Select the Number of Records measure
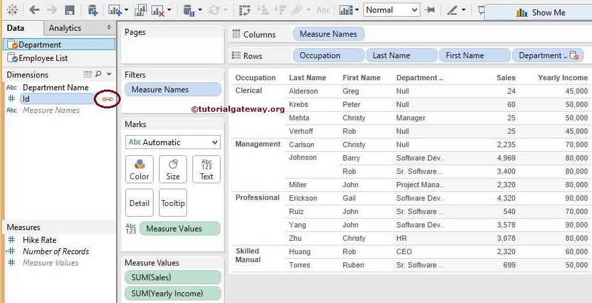The image size is (592, 303). 56,251
